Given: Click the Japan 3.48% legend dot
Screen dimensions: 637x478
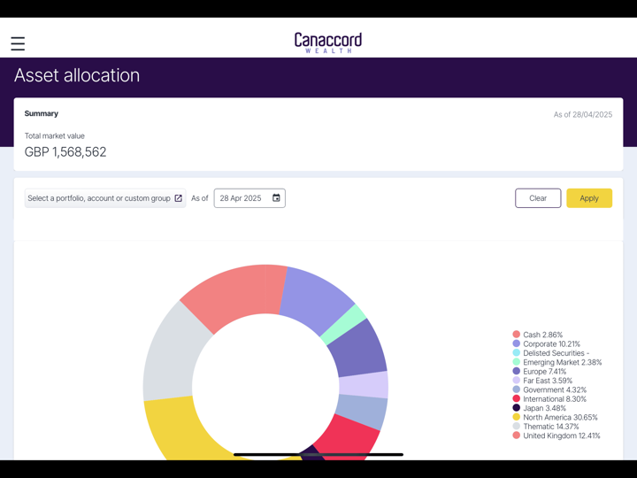Looking at the screenshot, I should click(x=517, y=408).
